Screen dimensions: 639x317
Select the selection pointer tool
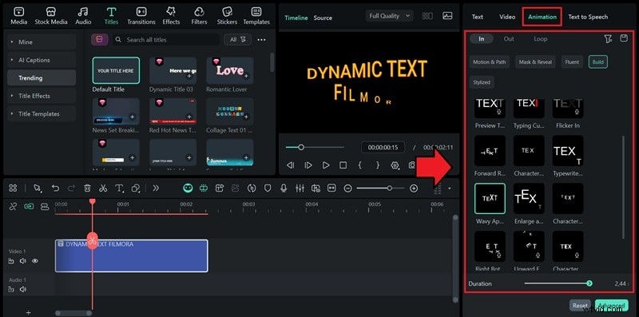[x=38, y=188]
